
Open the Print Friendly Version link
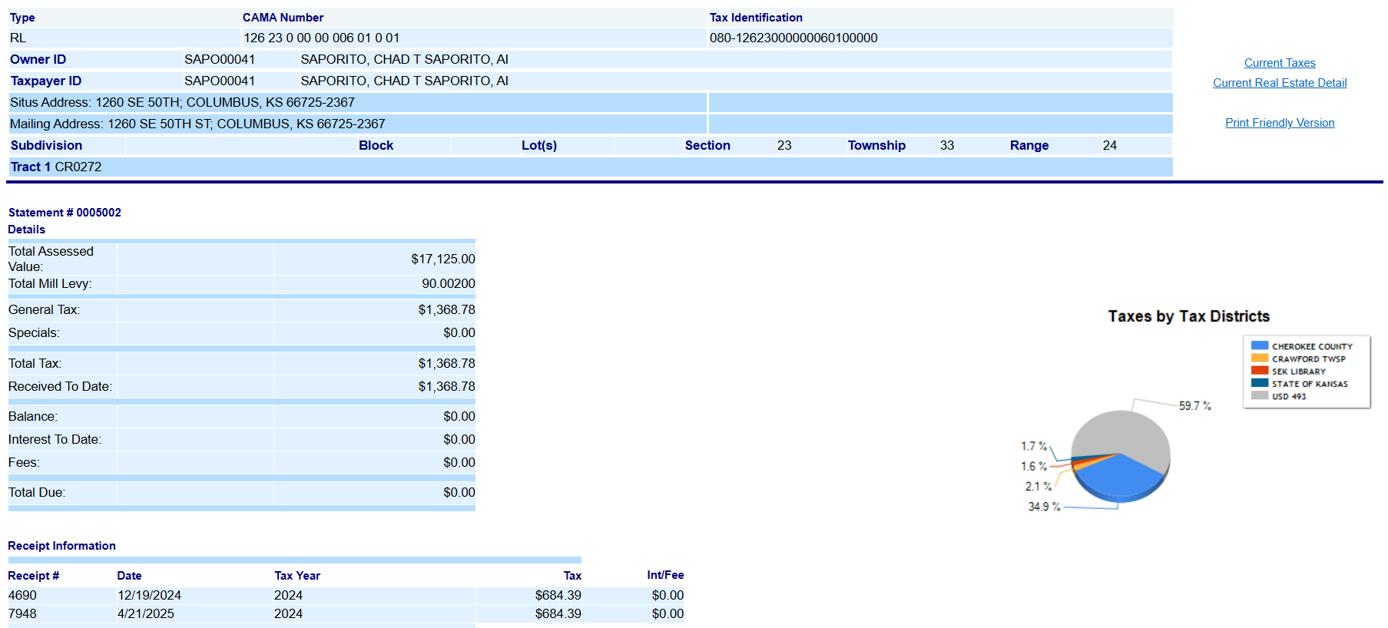(1279, 123)
